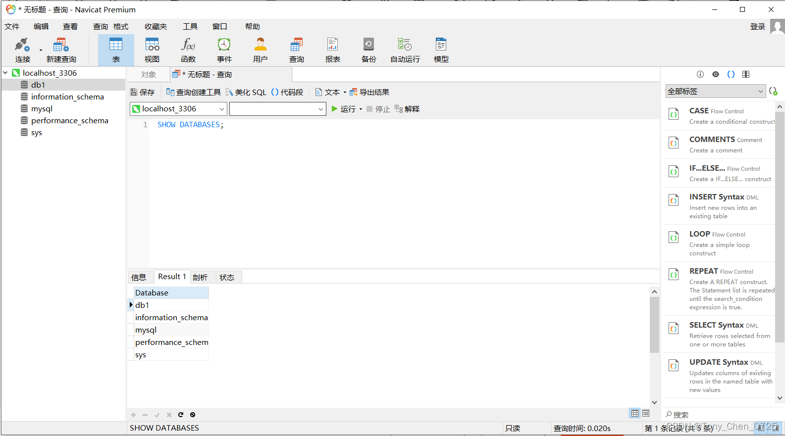The image size is (785, 436).
Task: Click the 登录 login link
Action: pos(758,27)
